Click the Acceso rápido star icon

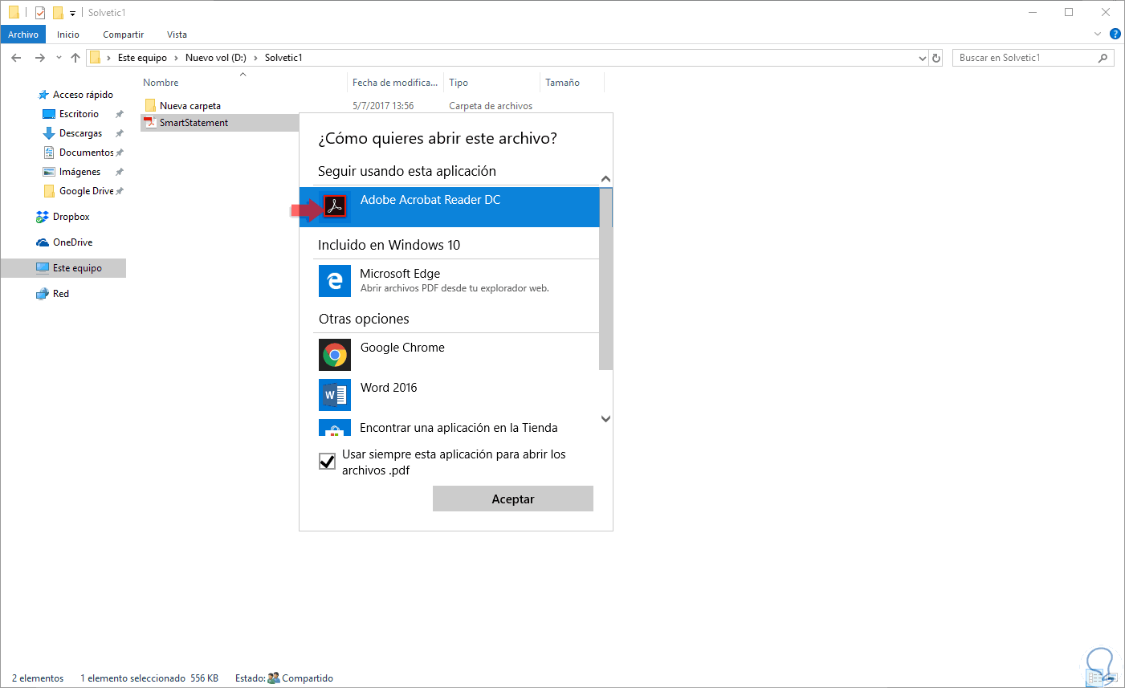pyautogui.click(x=43, y=95)
